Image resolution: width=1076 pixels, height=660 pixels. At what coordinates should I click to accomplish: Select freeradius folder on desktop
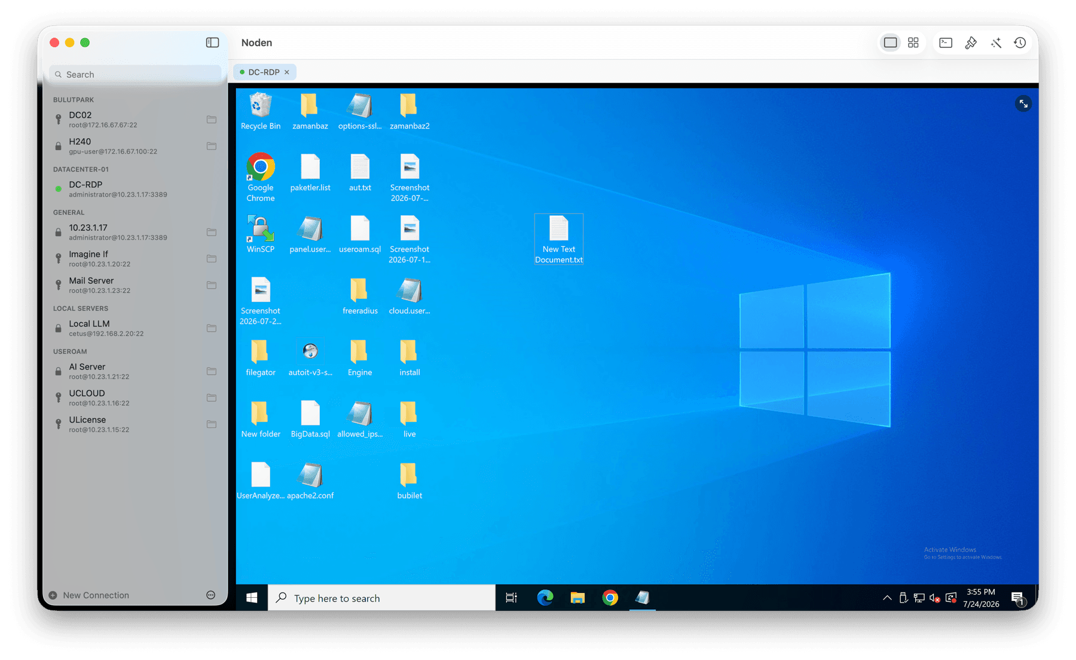[x=360, y=296]
